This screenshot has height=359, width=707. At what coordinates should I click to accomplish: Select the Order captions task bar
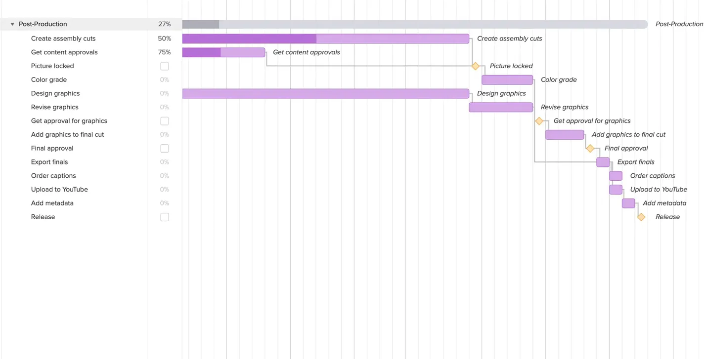pos(616,176)
